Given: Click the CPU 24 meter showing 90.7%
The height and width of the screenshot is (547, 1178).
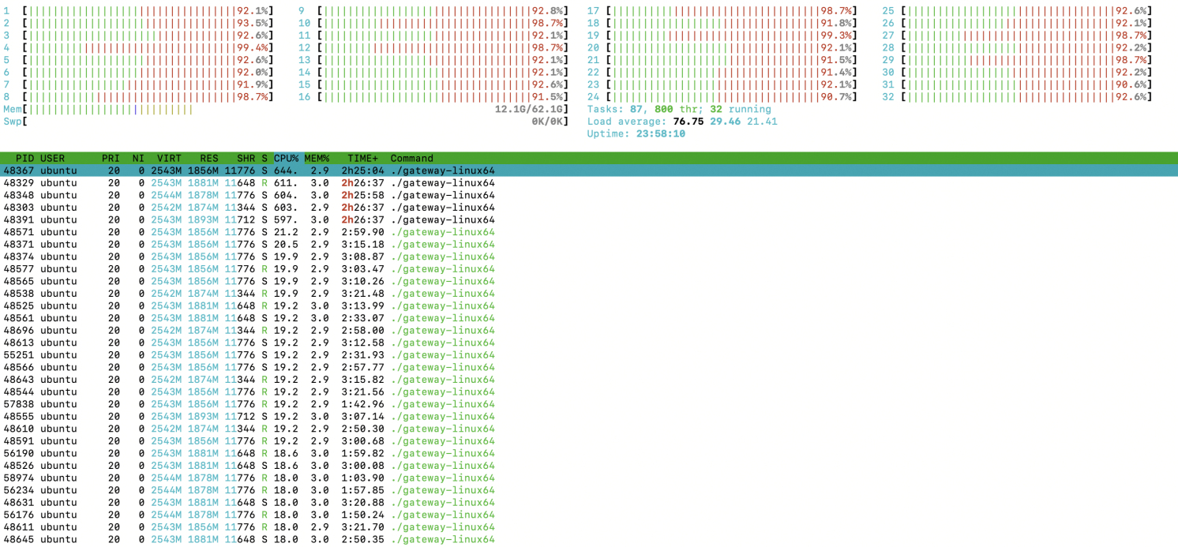Looking at the screenshot, I should click(722, 97).
